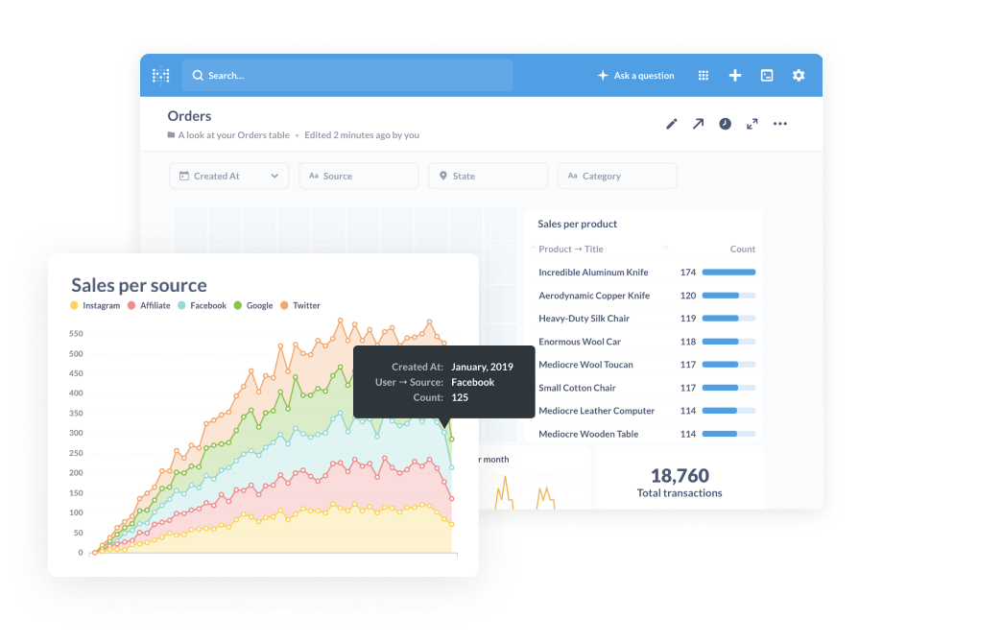Click the pencil edit dashboard icon
This screenshot has width=1002, height=643.
[672, 124]
